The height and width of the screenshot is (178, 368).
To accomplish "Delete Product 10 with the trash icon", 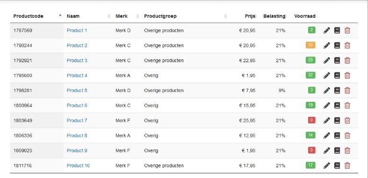I will coord(347,165).
